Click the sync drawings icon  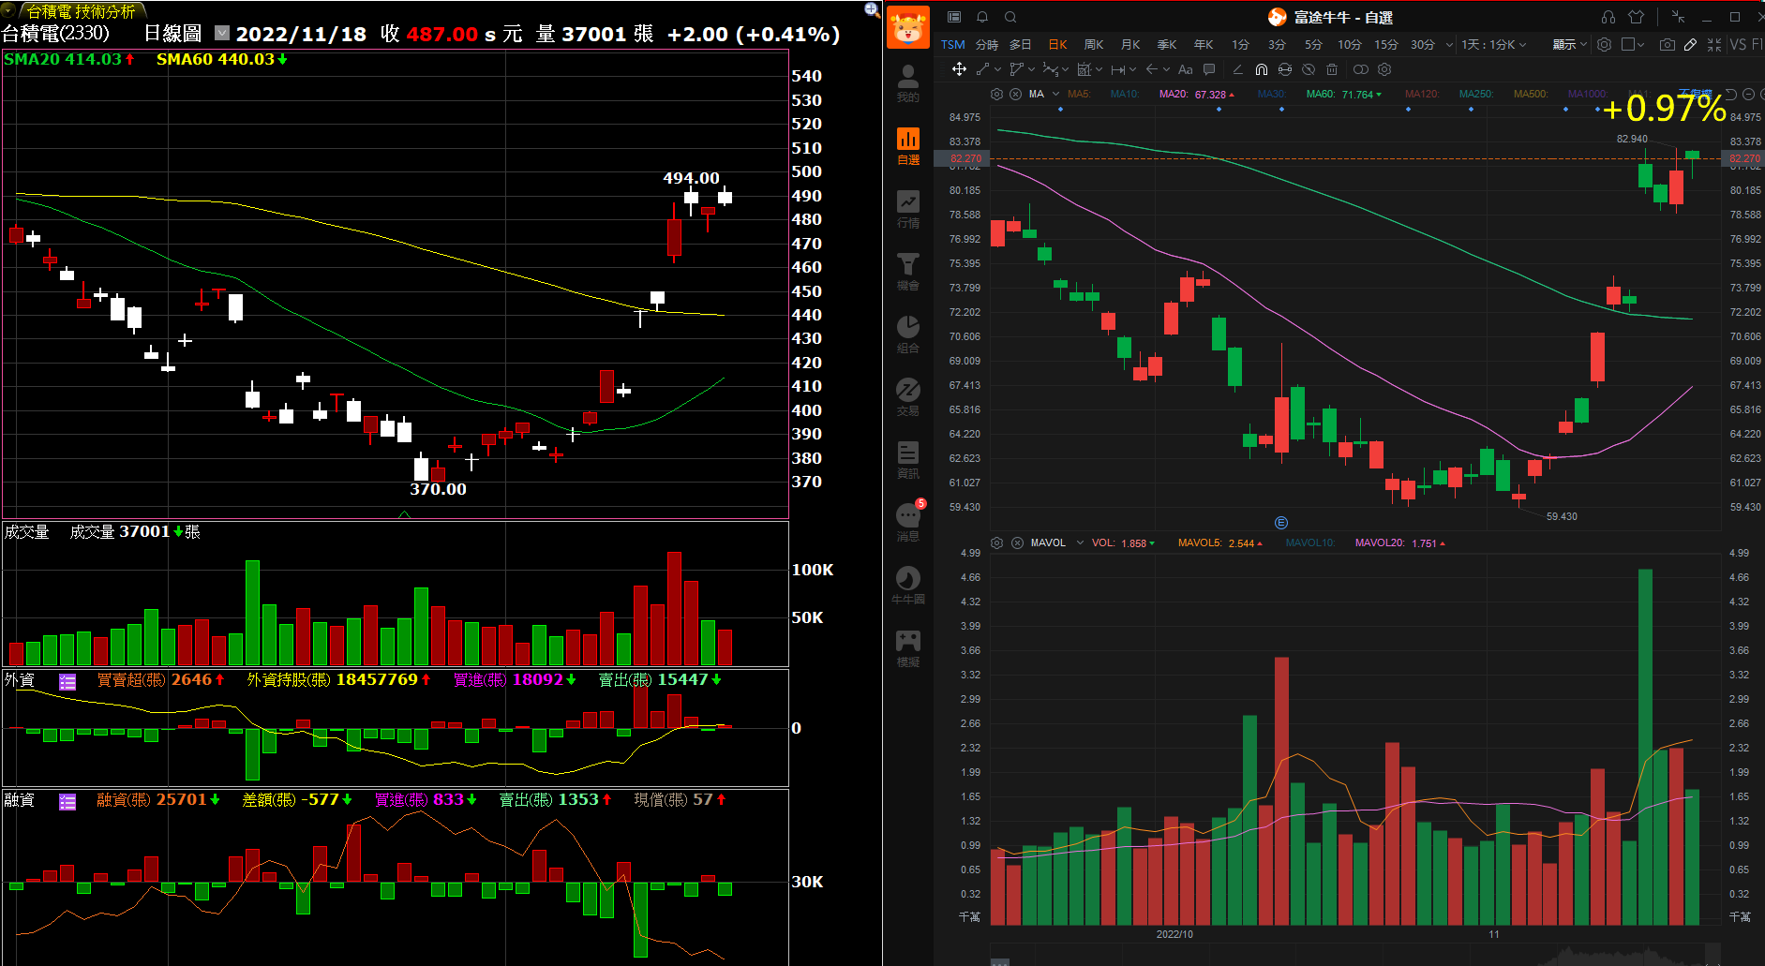[1285, 69]
